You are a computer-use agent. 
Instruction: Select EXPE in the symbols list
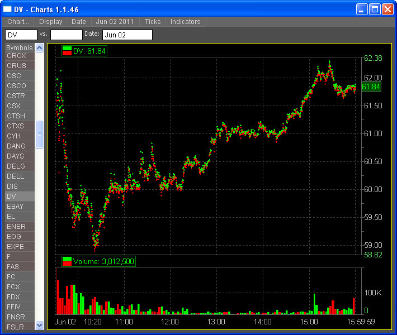[x=20, y=247]
